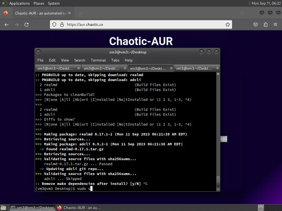Open the shield tracking protection icon
Screen dimensions: 282x211
pyautogui.click(x=54, y=24)
